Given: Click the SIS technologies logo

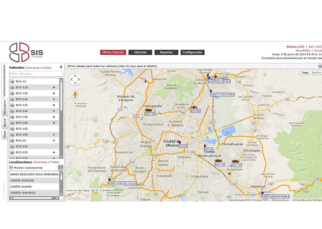Looking at the screenshot, I should click(x=26, y=52).
